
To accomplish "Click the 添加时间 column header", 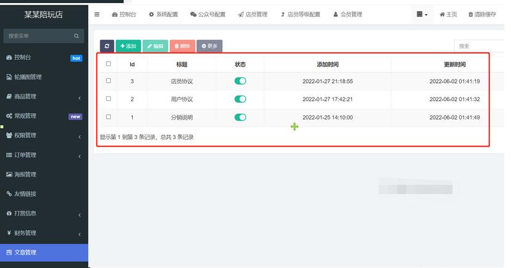I will (328, 65).
